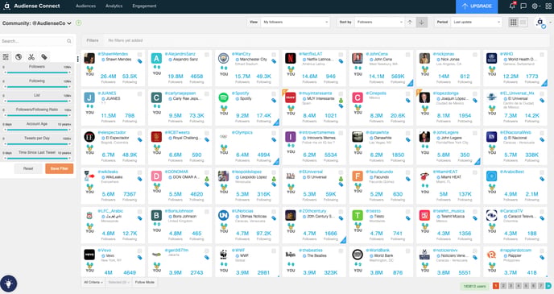Adjust the Followers range slider

point(37,72)
